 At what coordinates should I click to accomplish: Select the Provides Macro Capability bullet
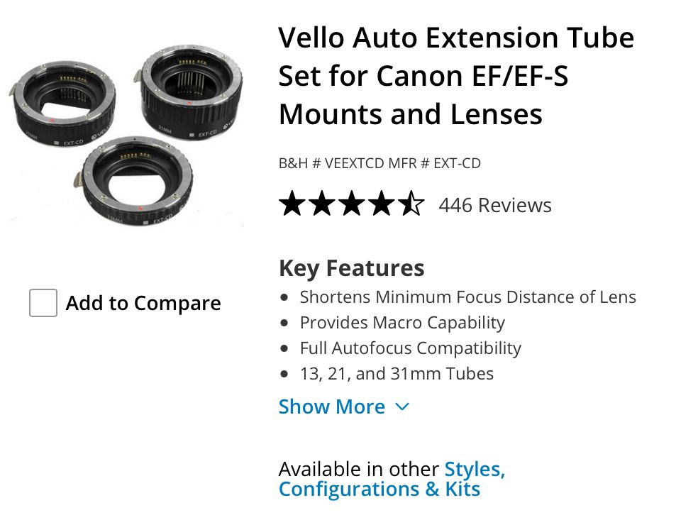pyautogui.click(x=402, y=323)
